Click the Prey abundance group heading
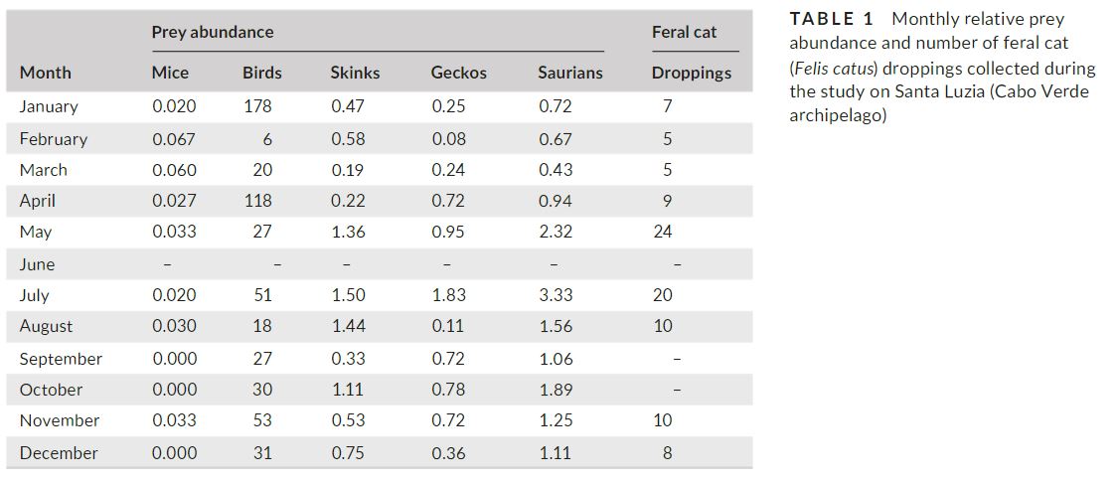The height and width of the screenshot is (485, 1118). (212, 32)
